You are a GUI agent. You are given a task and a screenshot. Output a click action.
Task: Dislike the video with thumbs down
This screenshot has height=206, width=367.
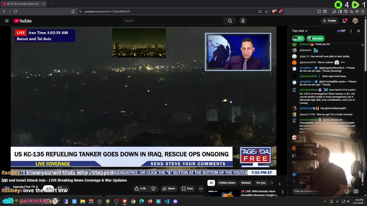(x=153, y=189)
